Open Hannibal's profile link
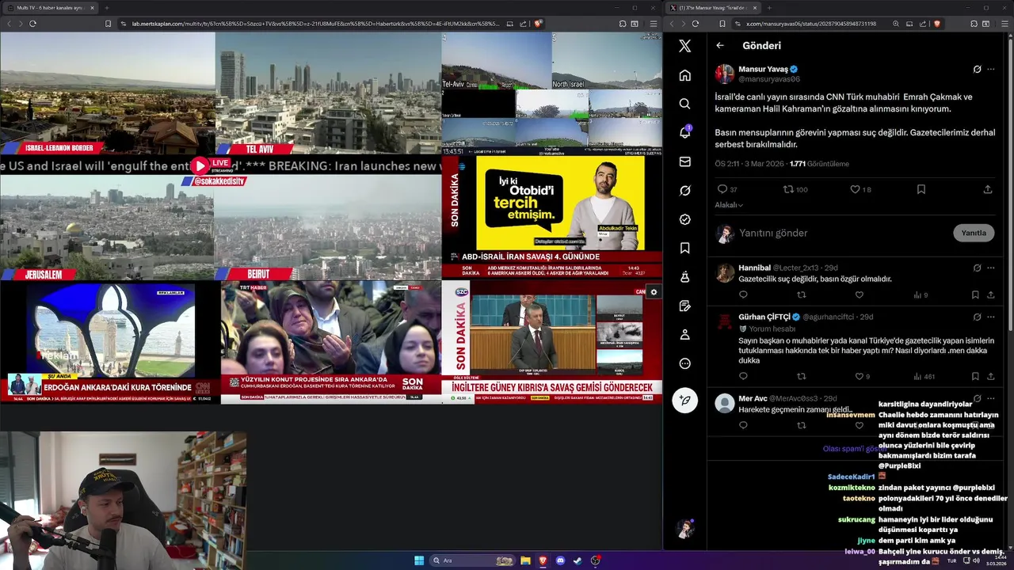 click(754, 268)
